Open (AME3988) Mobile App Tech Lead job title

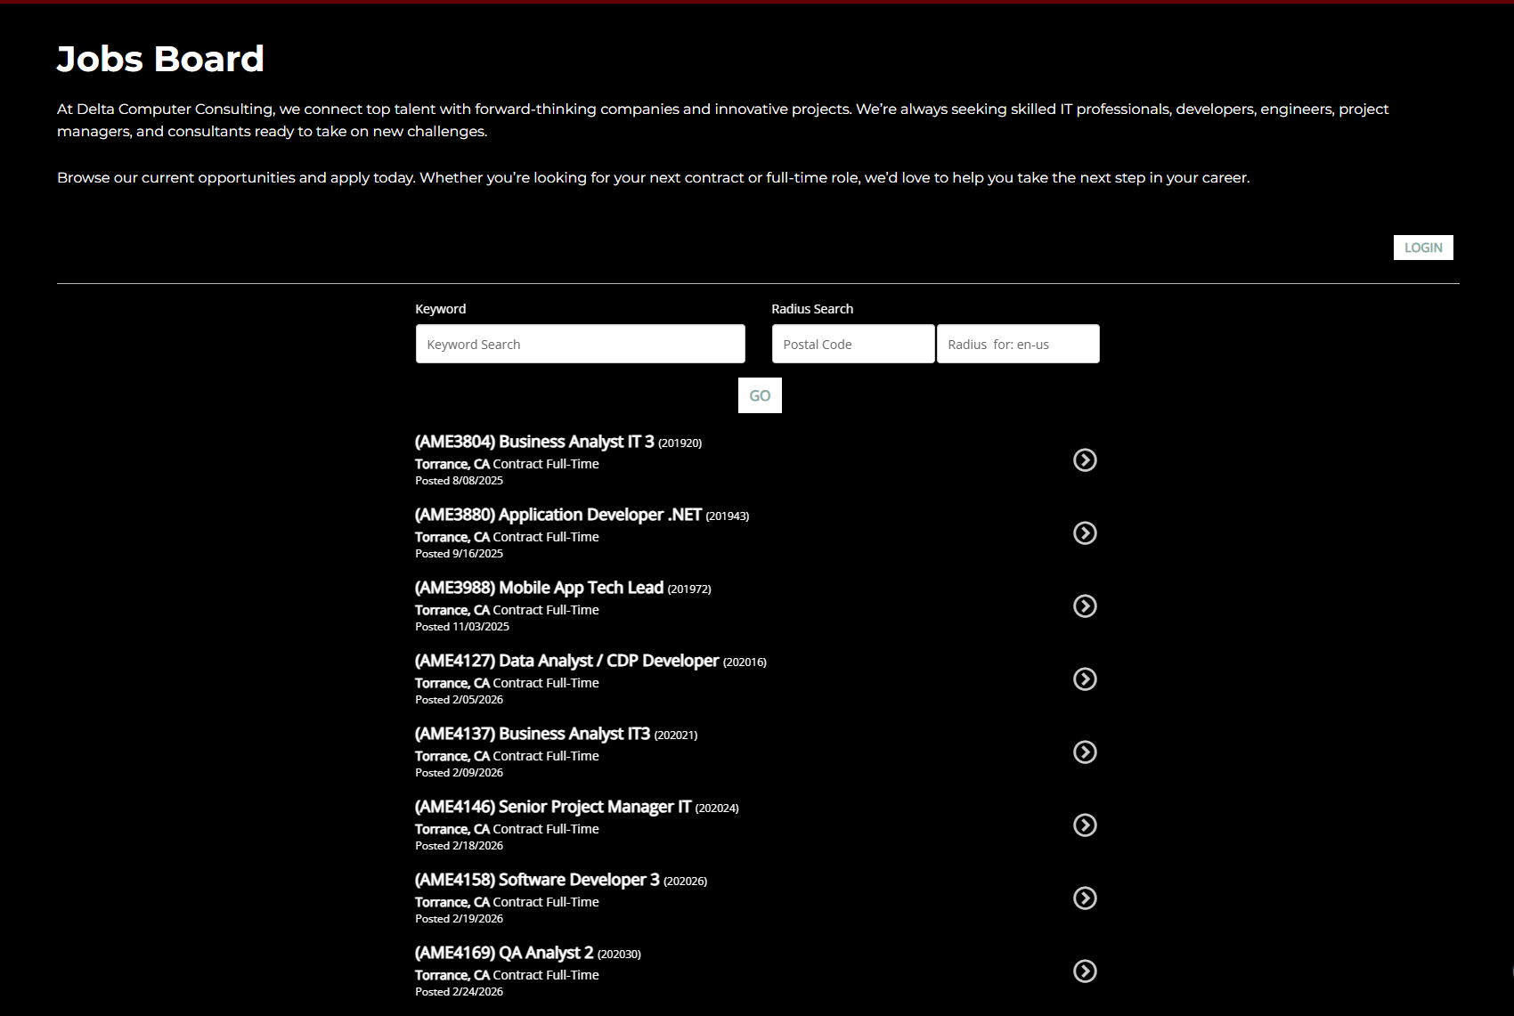point(539,588)
